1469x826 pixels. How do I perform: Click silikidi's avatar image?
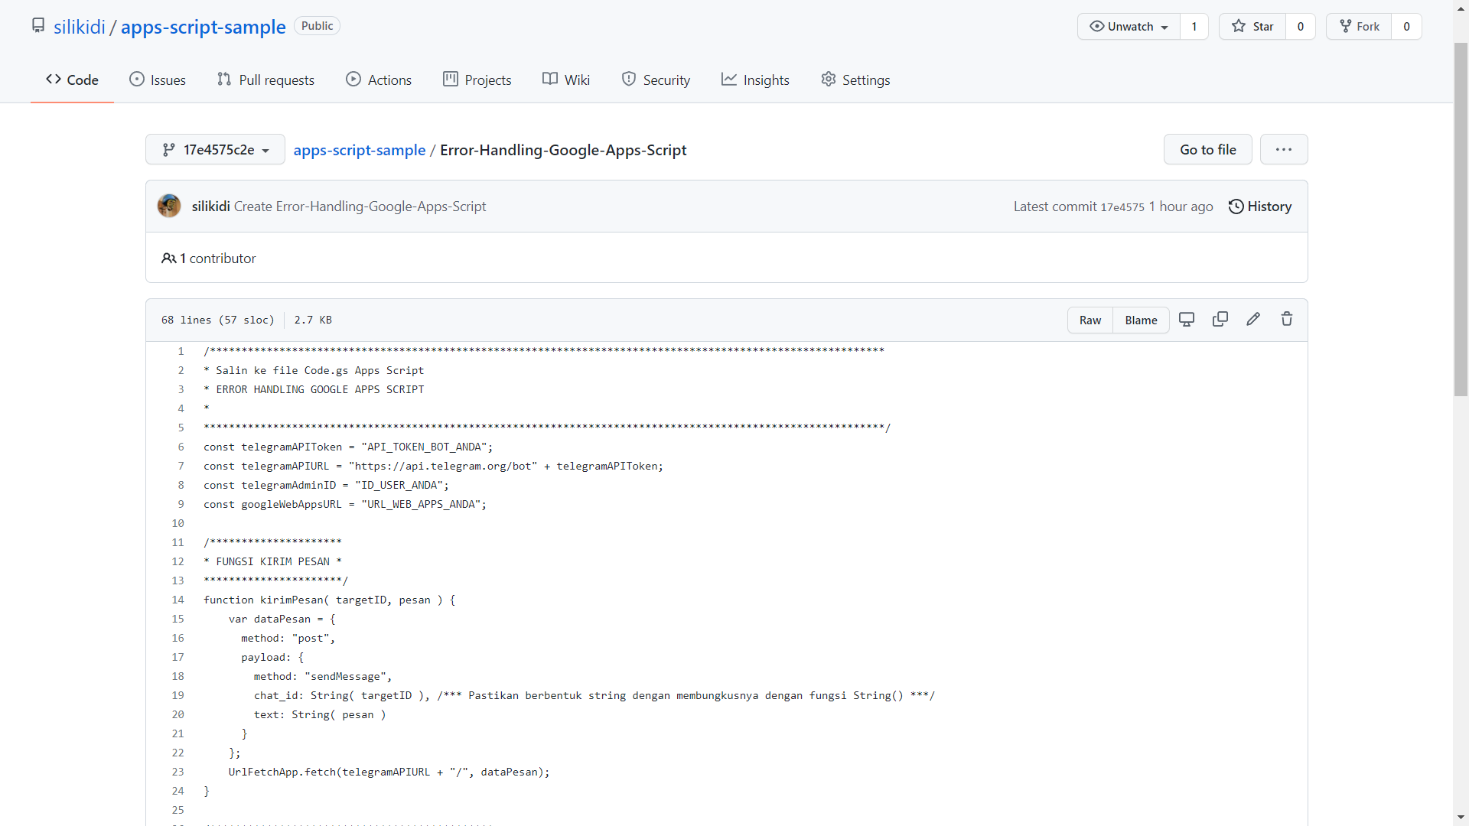[x=169, y=206]
